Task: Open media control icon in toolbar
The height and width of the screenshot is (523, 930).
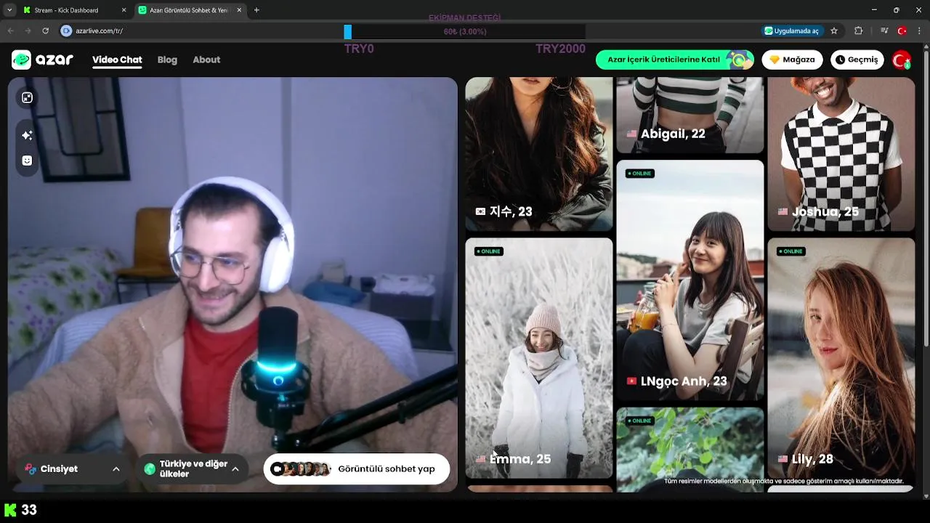Action: 884,31
